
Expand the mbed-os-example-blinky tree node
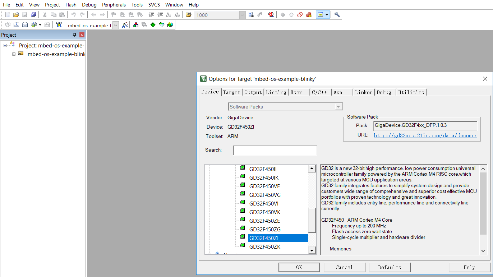(x=14, y=54)
